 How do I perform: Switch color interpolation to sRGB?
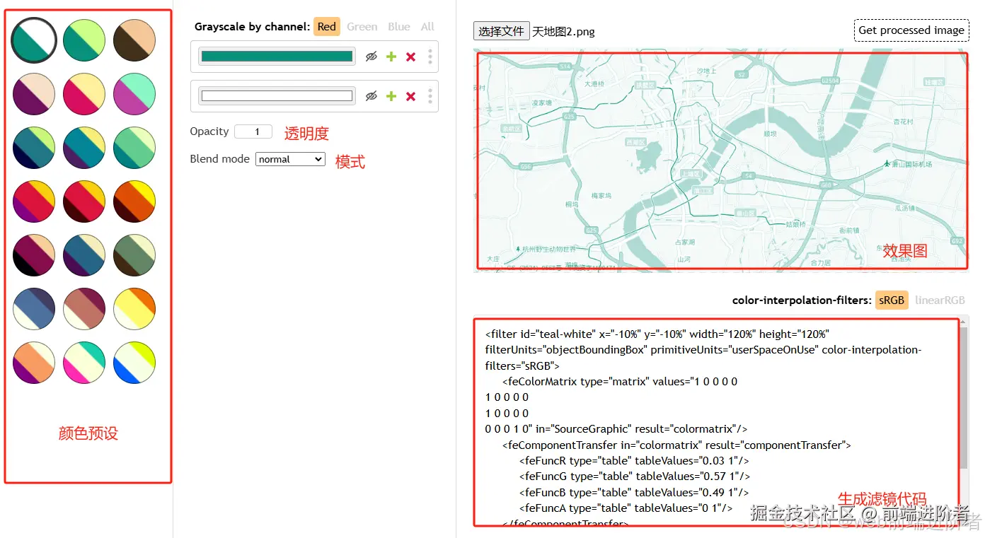(x=892, y=300)
